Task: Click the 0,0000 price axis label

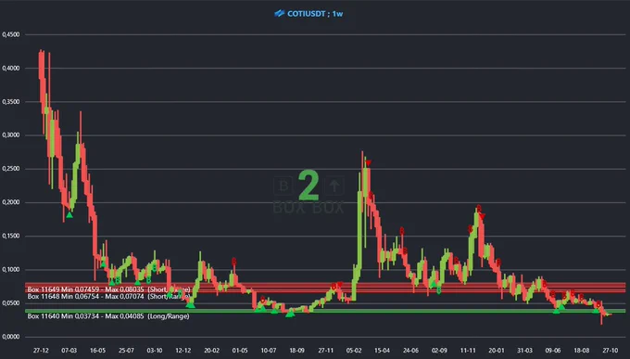Action: click(x=11, y=337)
